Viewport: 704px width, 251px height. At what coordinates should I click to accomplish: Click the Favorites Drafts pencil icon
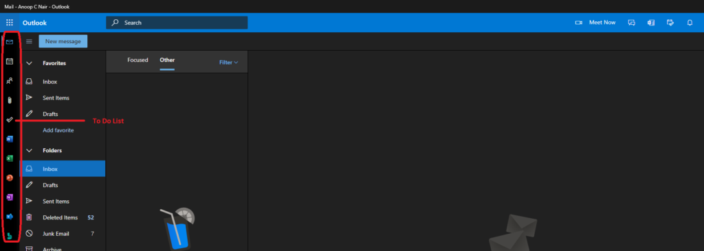[29, 114]
